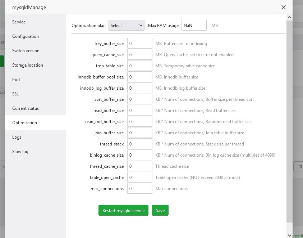Focus the key_buffer_size input
Image resolution: width=303 pixels, height=238 pixels.
140,44
